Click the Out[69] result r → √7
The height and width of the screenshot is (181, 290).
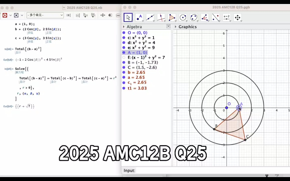25,106
